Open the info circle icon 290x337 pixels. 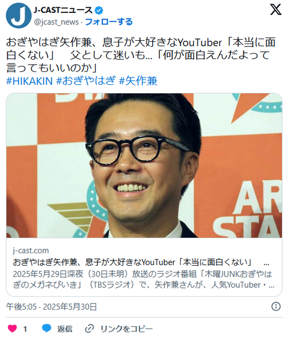[276, 306]
